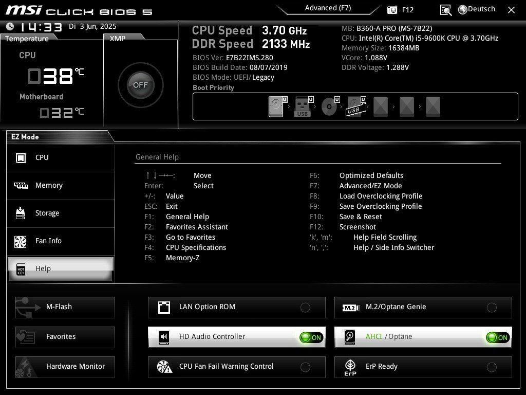Select the hard disk boot priority icon
Image resolution: width=526 pixels, height=395 pixels.
[x=276, y=107]
